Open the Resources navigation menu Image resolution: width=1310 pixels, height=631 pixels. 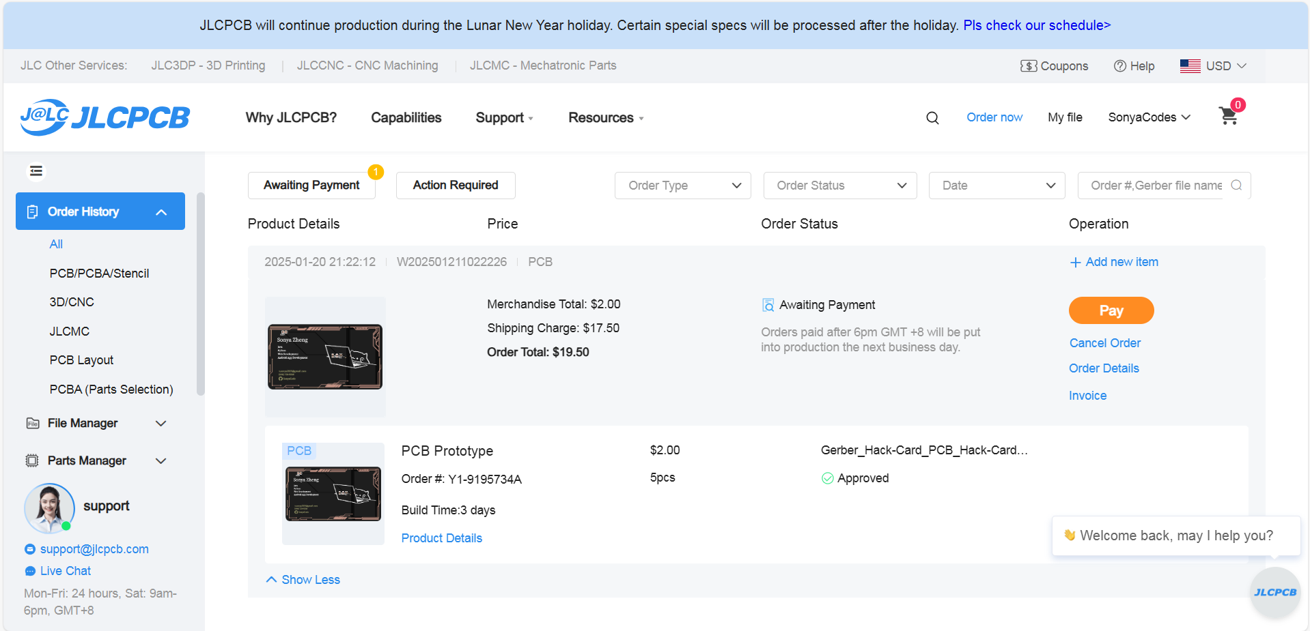606,118
